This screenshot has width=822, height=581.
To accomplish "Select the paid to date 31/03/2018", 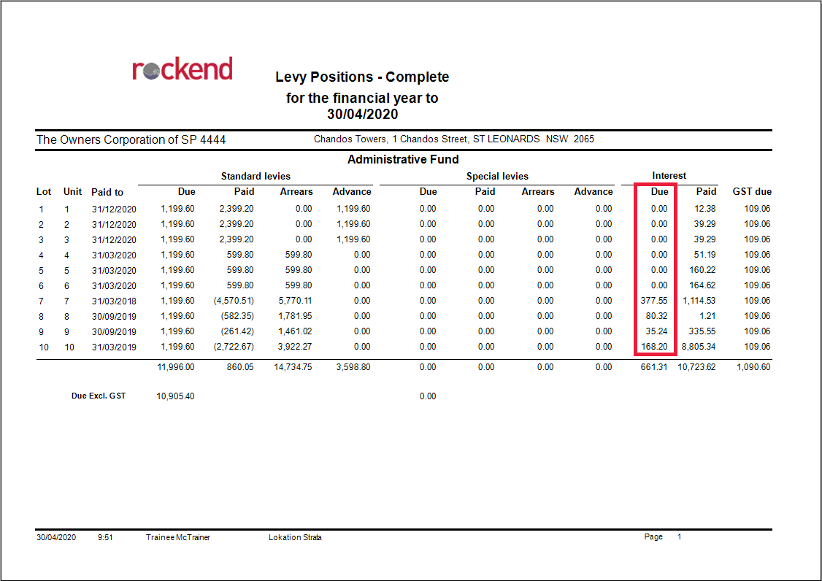I will click(x=114, y=301).
